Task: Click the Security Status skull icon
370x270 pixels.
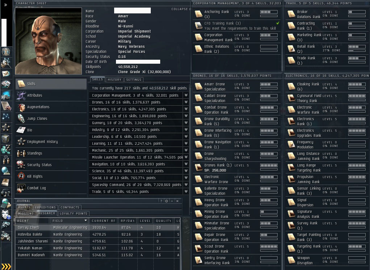Action: tap(21, 165)
